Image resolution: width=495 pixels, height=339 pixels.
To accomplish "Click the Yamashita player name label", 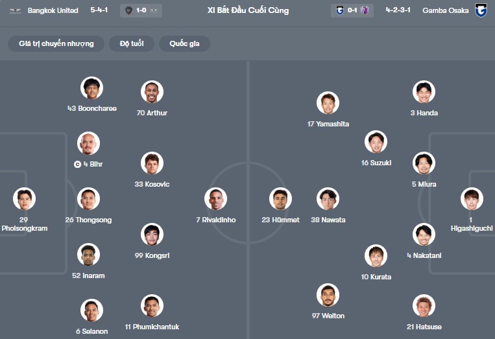I will [x=328, y=123].
